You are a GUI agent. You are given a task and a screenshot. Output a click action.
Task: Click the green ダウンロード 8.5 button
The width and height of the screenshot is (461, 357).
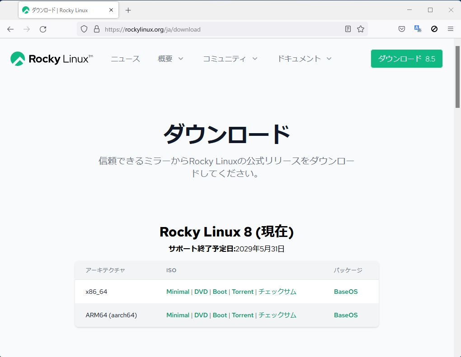click(x=406, y=59)
